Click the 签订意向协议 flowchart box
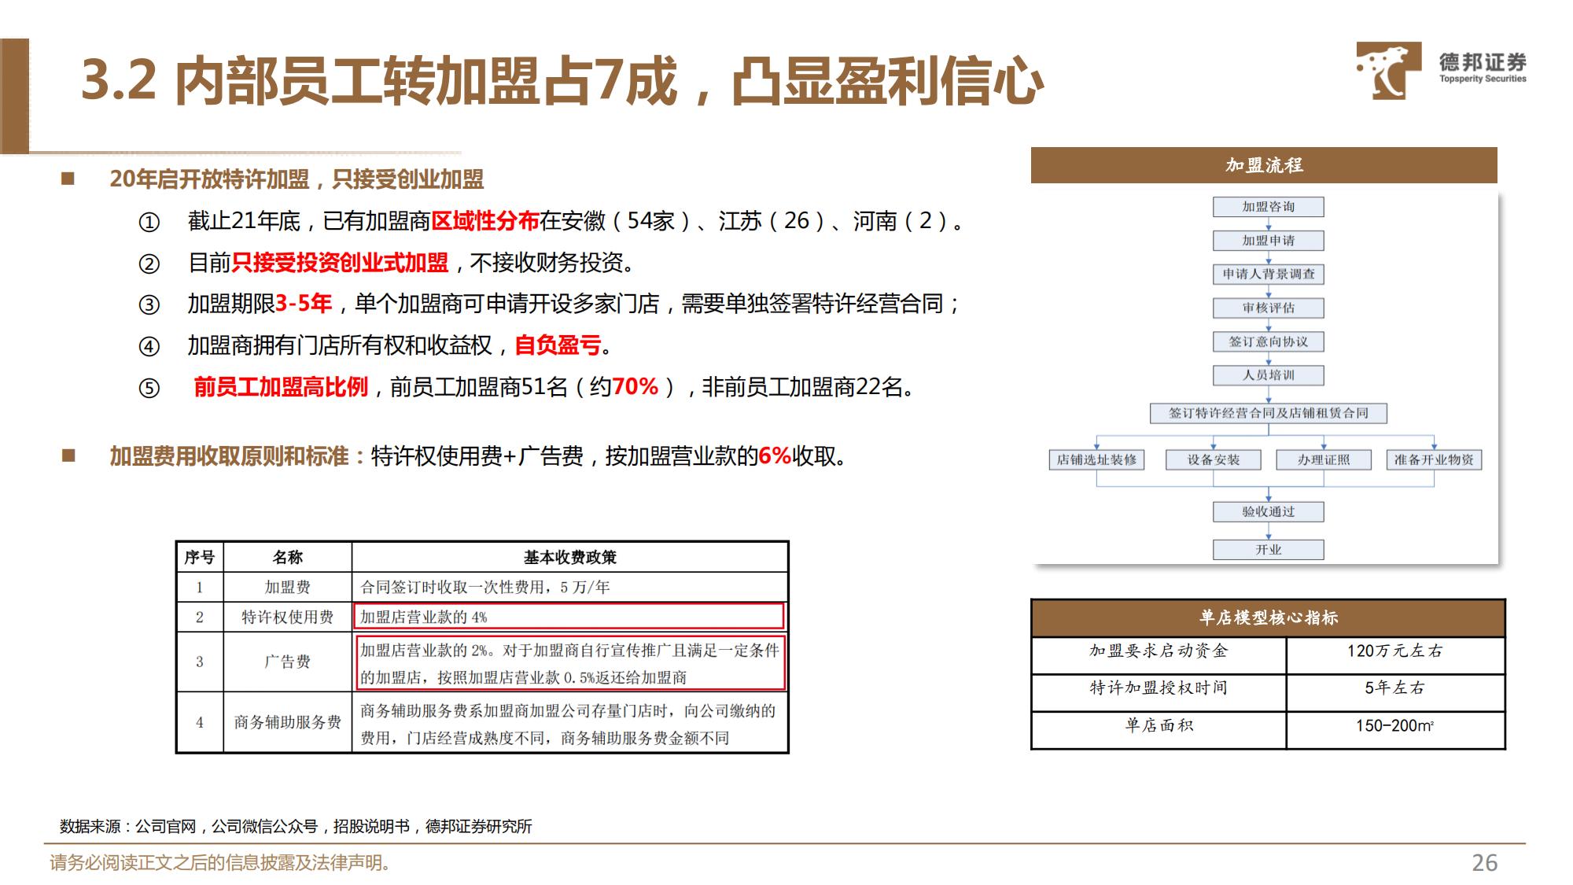The width and height of the screenshot is (1573, 885). point(1268,341)
